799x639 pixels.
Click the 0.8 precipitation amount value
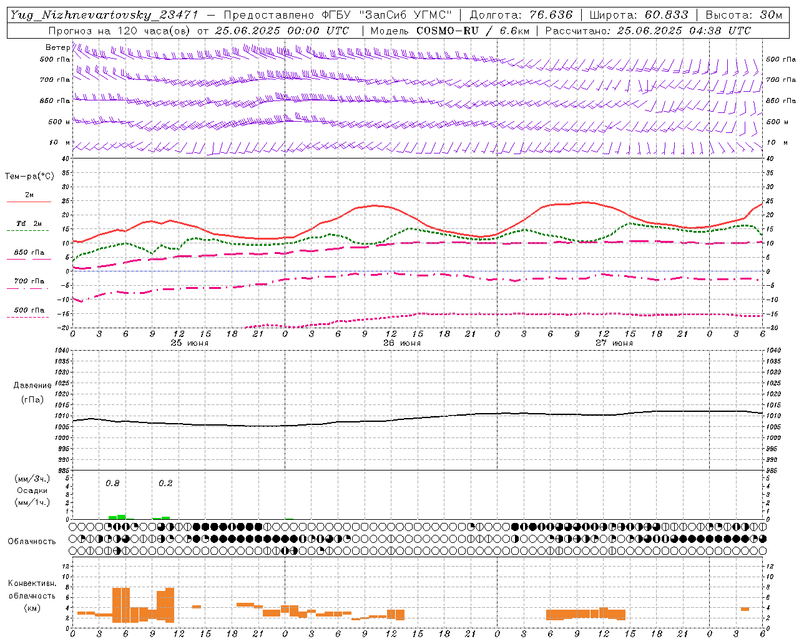pyautogui.click(x=112, y=484)
